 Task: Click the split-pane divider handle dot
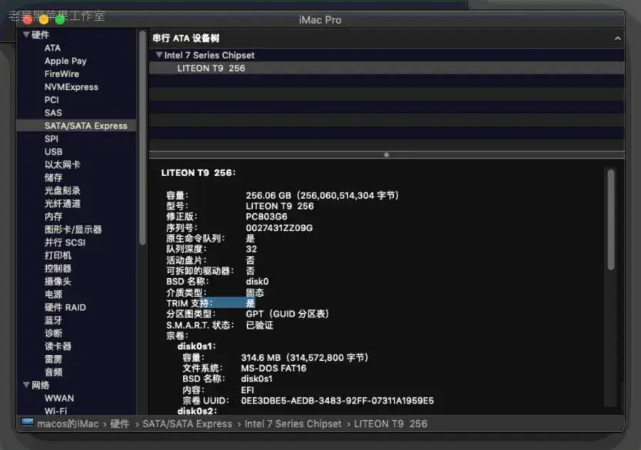[386, 155]
